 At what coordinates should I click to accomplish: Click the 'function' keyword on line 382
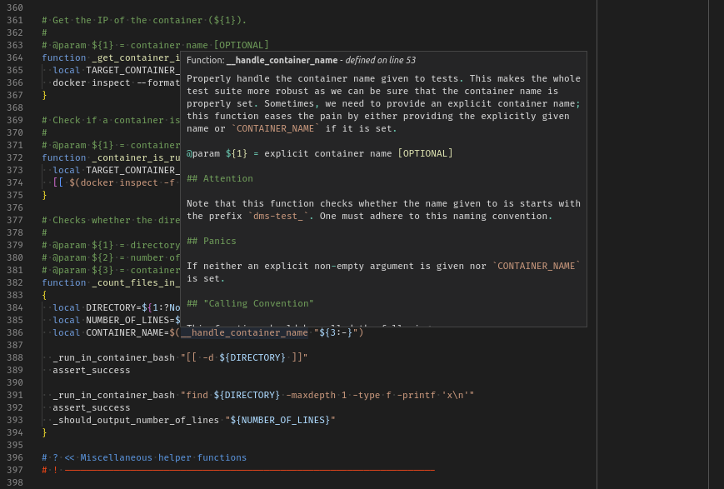point(63,282)
